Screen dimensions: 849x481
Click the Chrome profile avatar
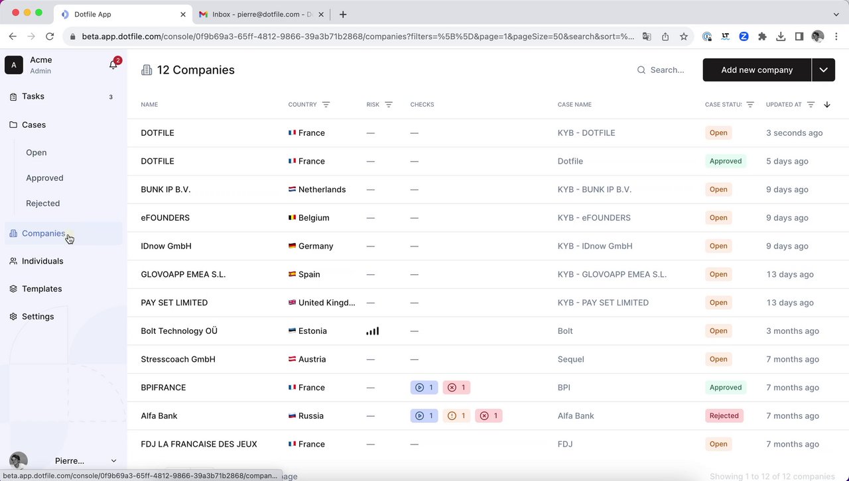[818, 36]
